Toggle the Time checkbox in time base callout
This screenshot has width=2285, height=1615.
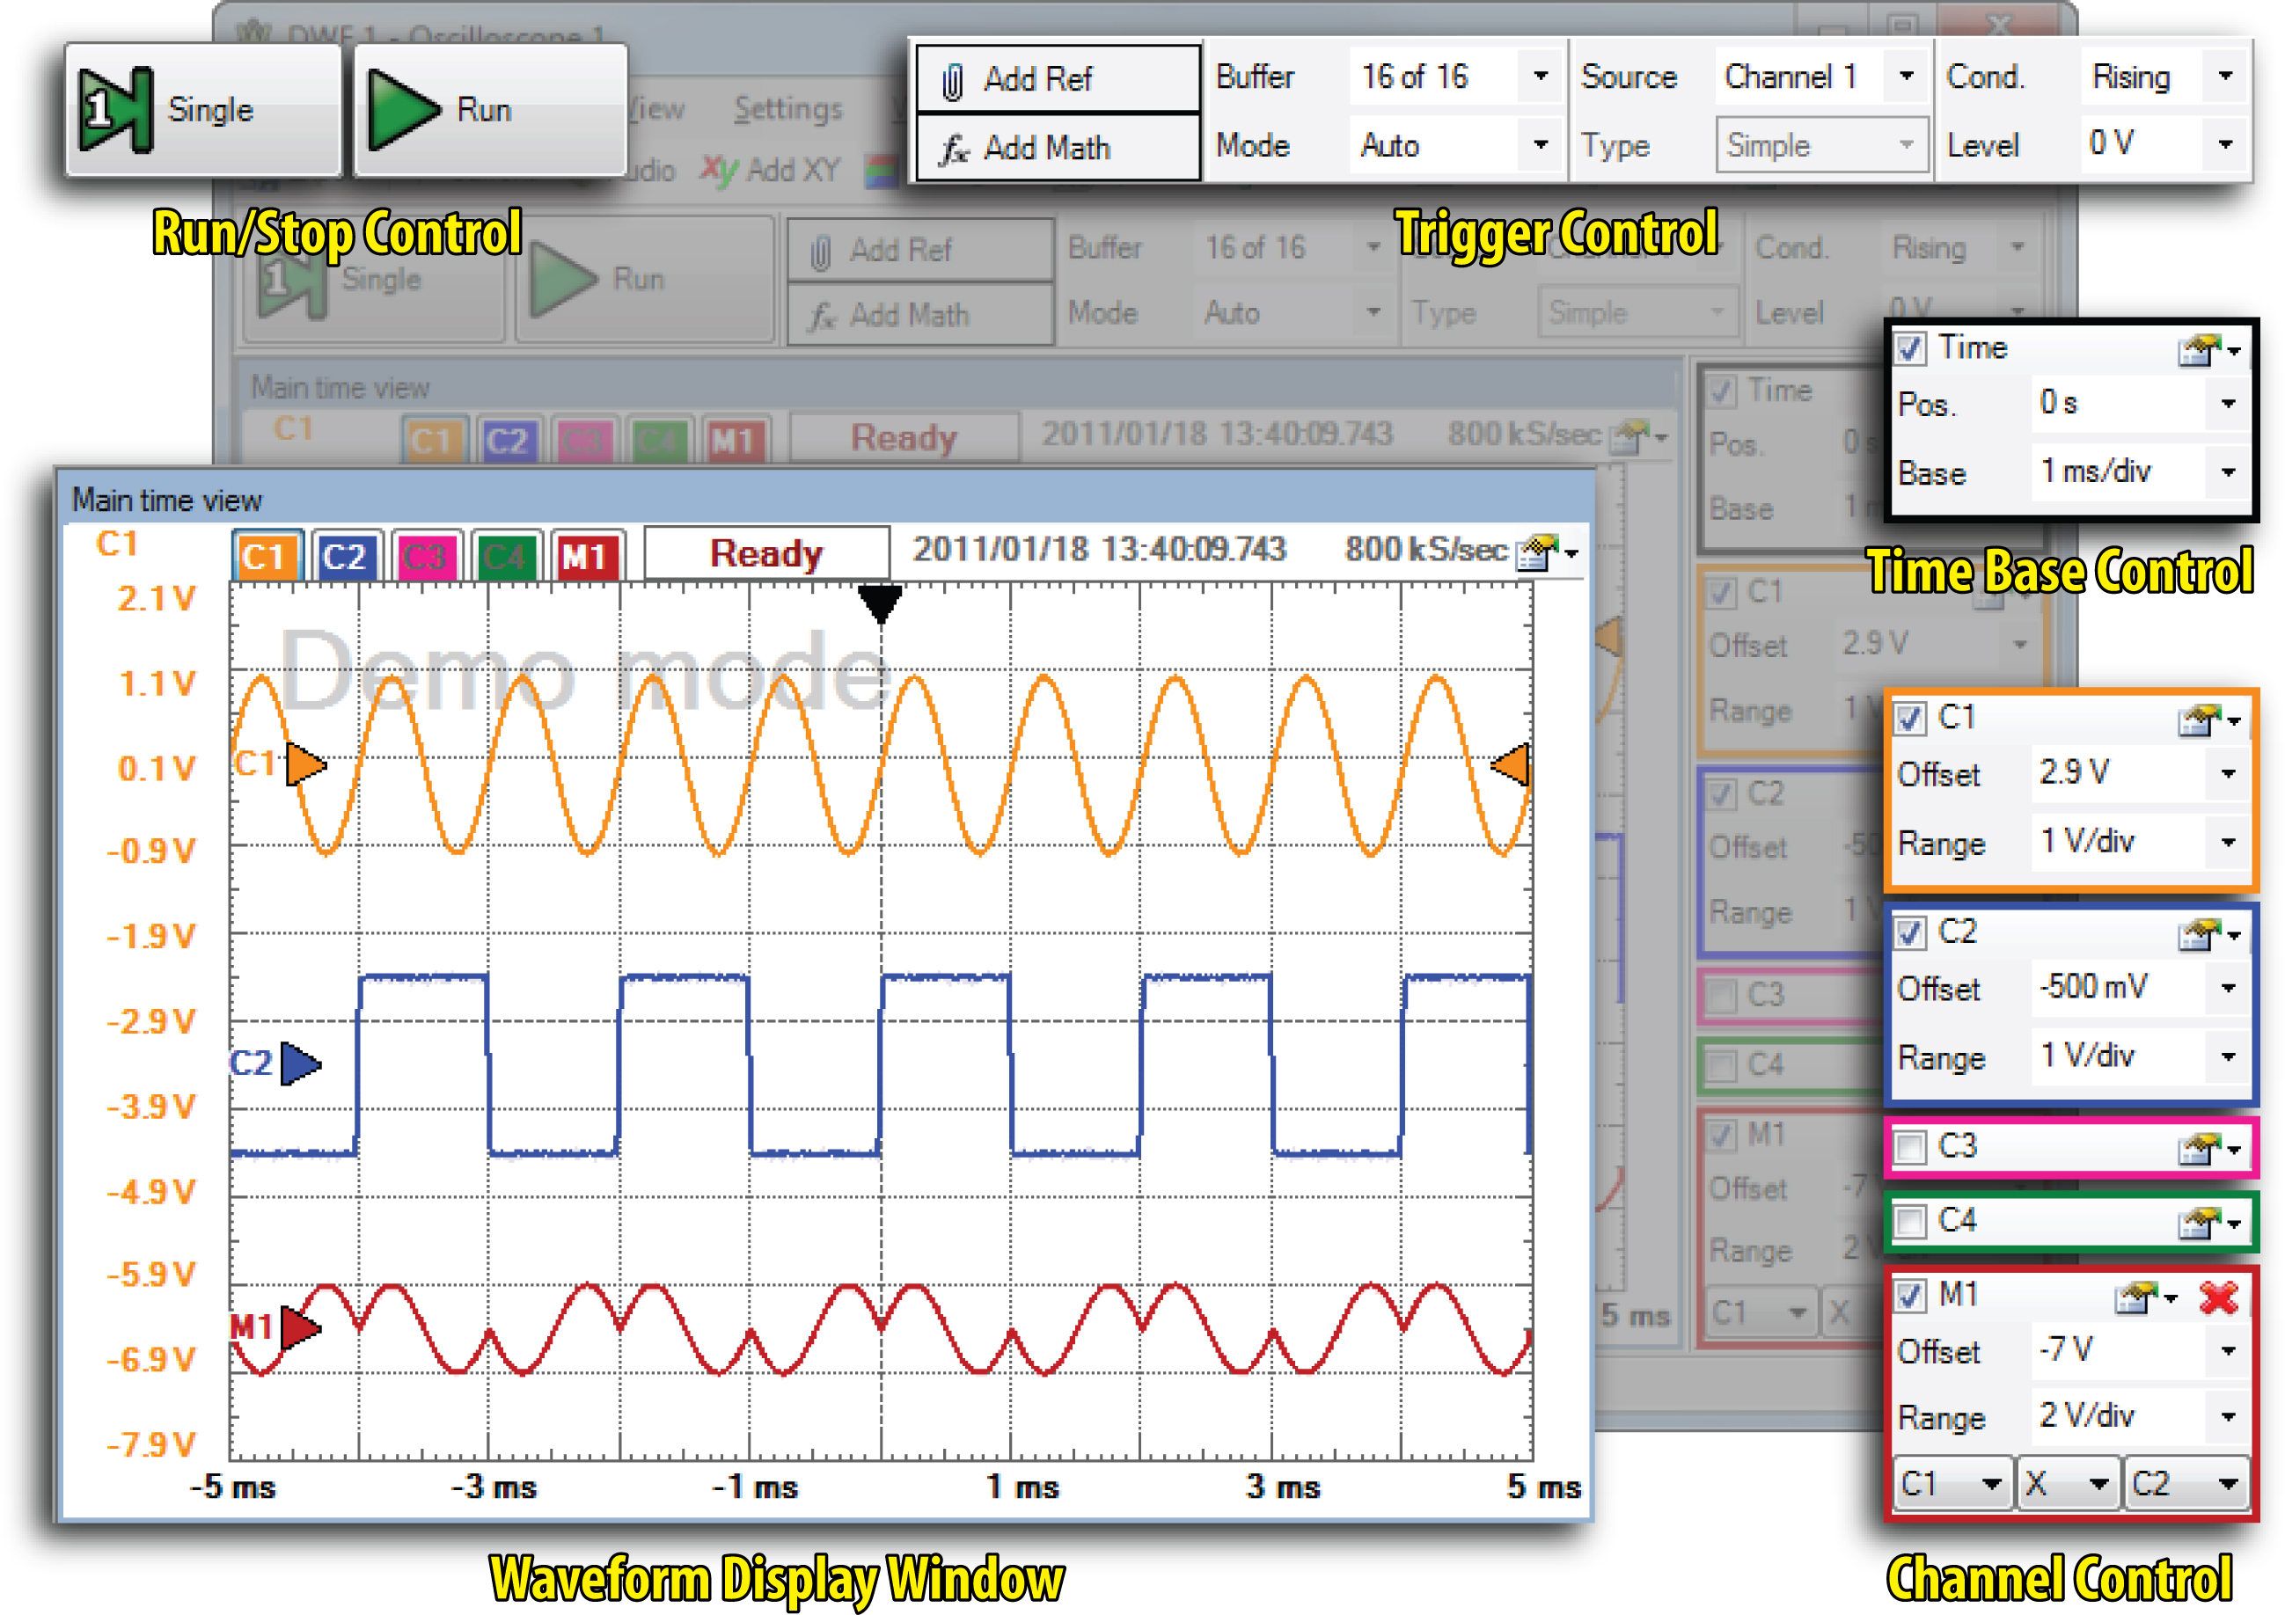(1908, 348)
